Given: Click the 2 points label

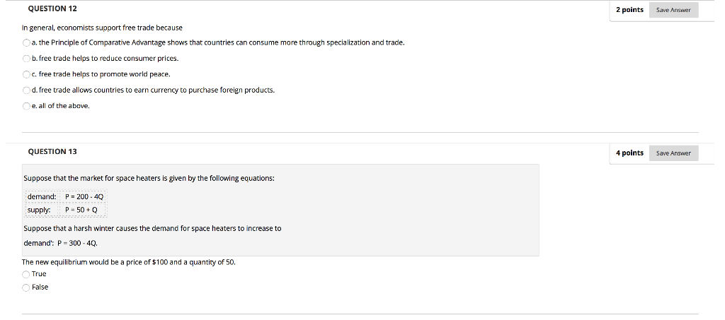Looking at the screenshot, I should click(629, 10).
